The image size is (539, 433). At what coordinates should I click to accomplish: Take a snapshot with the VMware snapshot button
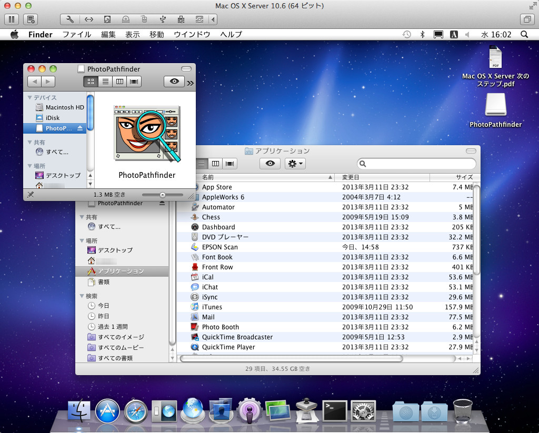click(30, 19)
